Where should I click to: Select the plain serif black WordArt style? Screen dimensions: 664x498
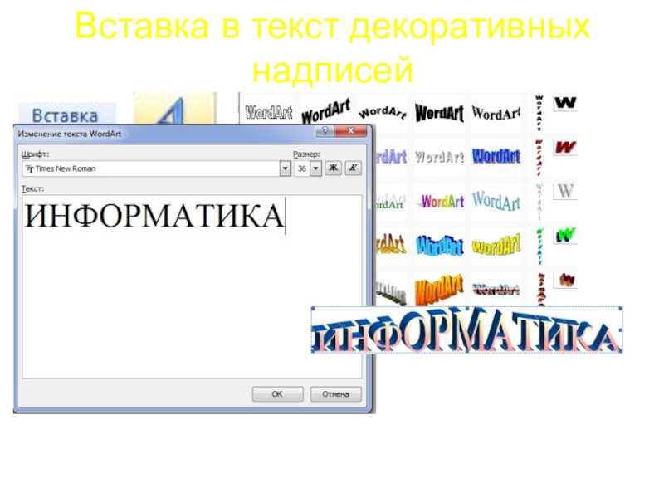(x=496, y=113)
